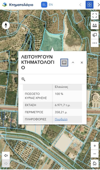Dock the popup panel
The image size is (100, 170).
(64, 62)
